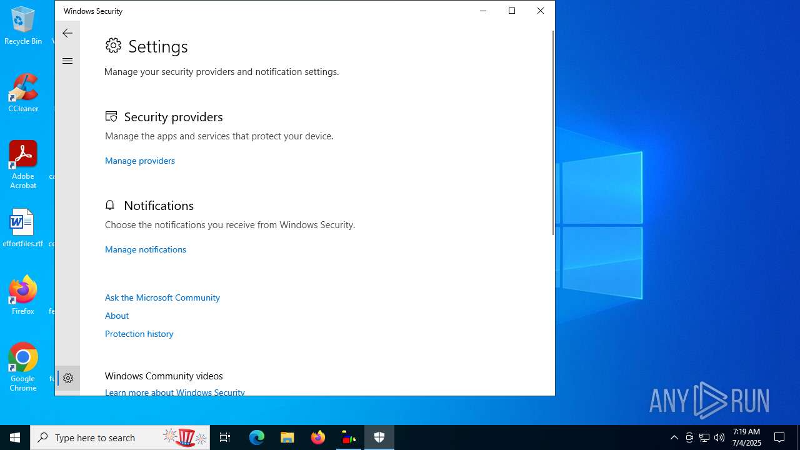Open the network status tray icon

point(704,437)
